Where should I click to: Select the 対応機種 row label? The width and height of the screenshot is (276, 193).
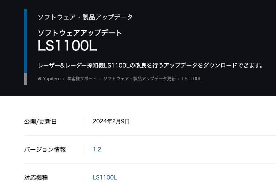pyautogui.click(x=36, y=177)
